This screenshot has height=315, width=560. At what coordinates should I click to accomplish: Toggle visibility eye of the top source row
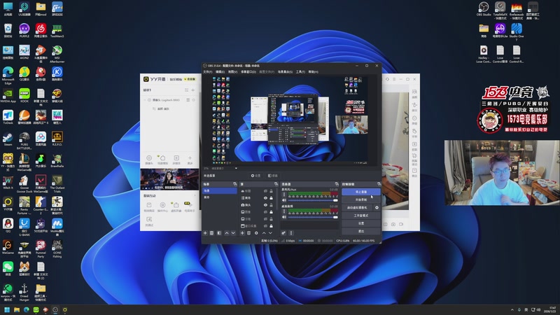[x=265, y=191]
